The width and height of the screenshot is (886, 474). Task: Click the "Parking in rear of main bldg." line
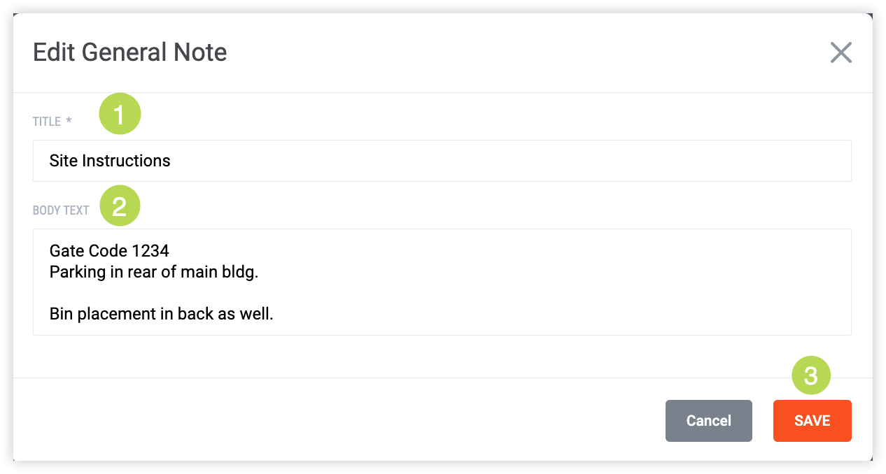tap(154, 272)
